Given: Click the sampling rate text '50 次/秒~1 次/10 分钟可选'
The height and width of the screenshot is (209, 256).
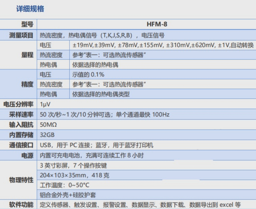Looking at the screenshot, I should pos(75,114).
